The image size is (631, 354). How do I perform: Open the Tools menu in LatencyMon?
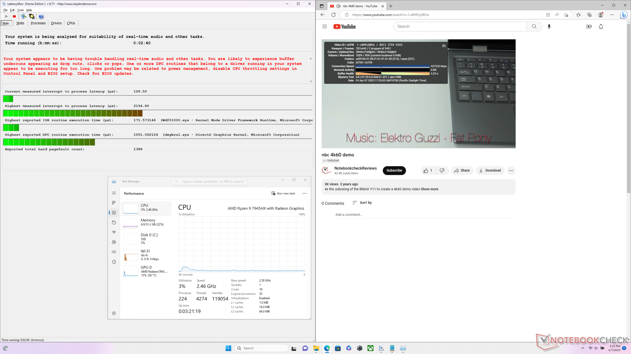20,10
